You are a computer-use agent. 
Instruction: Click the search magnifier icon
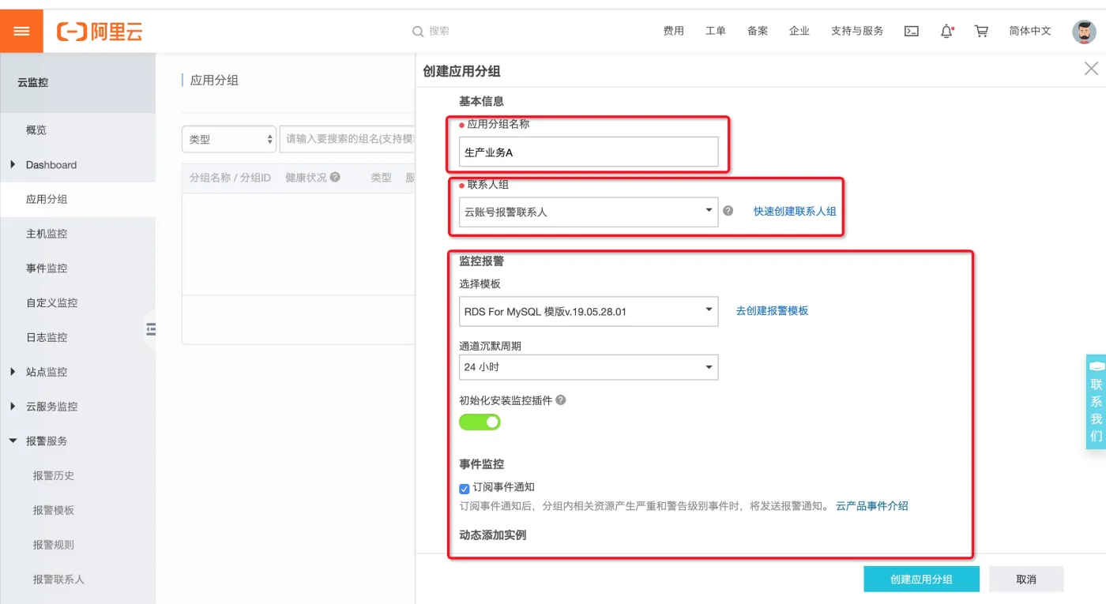coord(418,32)
